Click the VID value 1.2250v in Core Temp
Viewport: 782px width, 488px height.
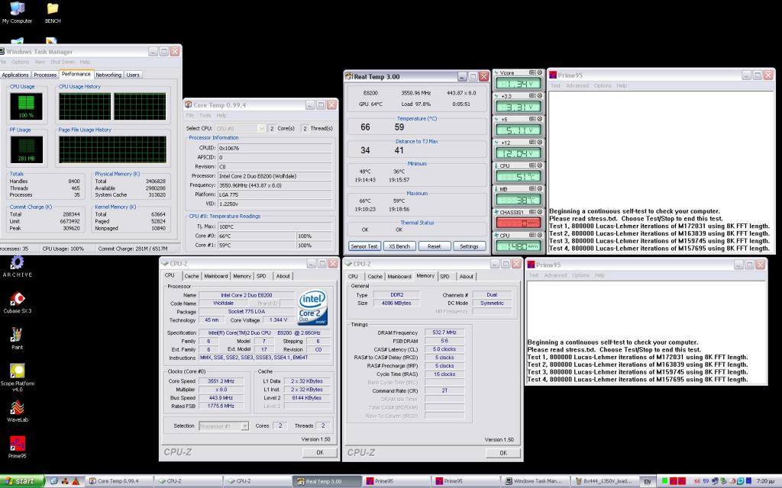tap(275, 204)
